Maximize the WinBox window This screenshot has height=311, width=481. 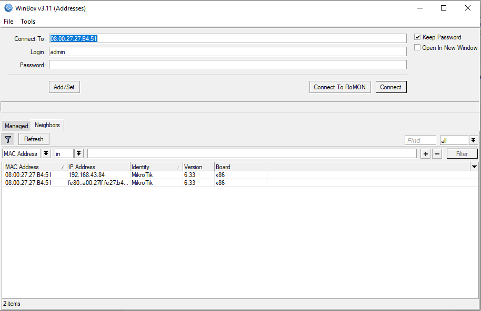(x=444, y=8)
